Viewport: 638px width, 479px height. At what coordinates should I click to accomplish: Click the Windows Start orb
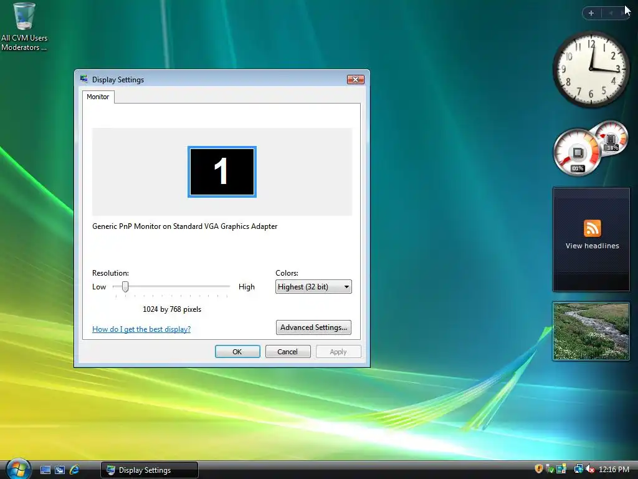click(18, 469)
